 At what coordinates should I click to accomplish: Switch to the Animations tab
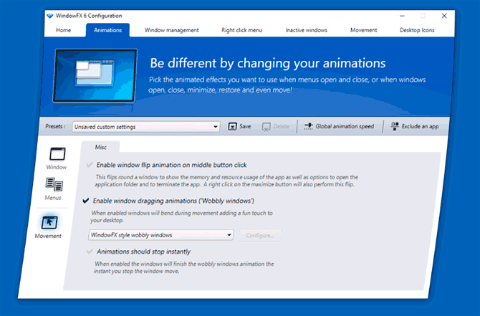(x=107, y=30)
